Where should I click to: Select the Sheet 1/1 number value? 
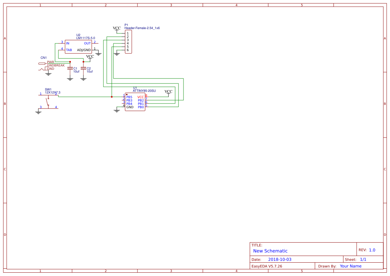(x=363, y=259)
